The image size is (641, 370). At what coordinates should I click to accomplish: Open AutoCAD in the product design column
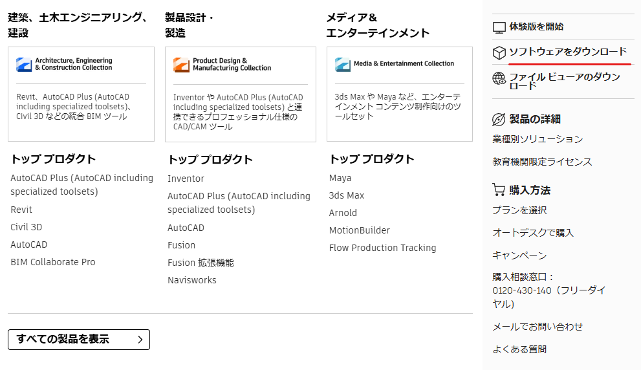click(186, 228)
